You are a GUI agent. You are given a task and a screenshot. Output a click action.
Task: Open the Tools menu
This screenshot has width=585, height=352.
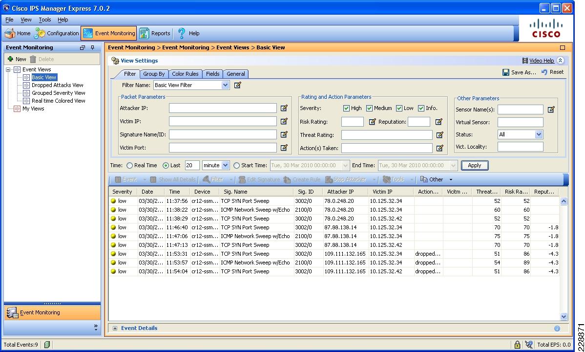coord(45,20)
